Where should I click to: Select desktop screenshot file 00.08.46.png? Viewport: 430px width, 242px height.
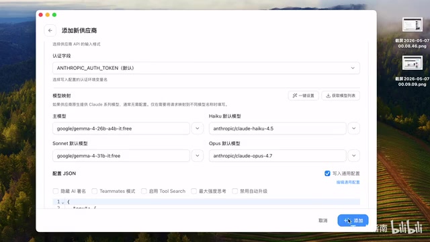click(x=412, y=33)
